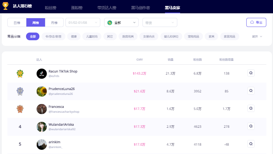The width and height of the screenshot is (273, 154).
Task: Click the trophy logo icon
Action: coord(5,6)
